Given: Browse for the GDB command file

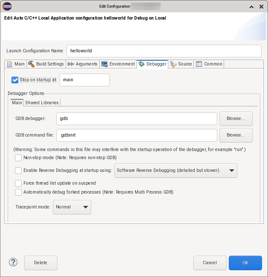Looking at the screenshot, I should [x=236, y=135].
